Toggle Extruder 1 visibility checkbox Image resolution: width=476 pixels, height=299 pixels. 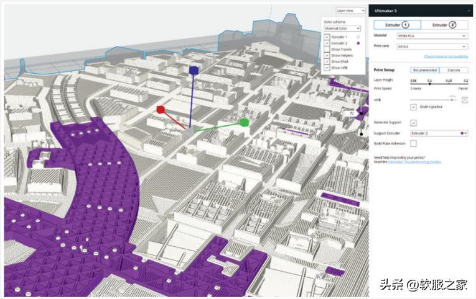[x=327, y=37]
